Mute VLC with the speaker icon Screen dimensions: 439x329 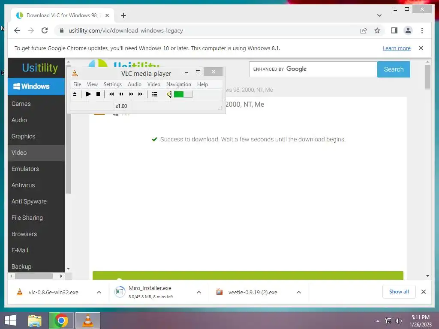(169, 94)
